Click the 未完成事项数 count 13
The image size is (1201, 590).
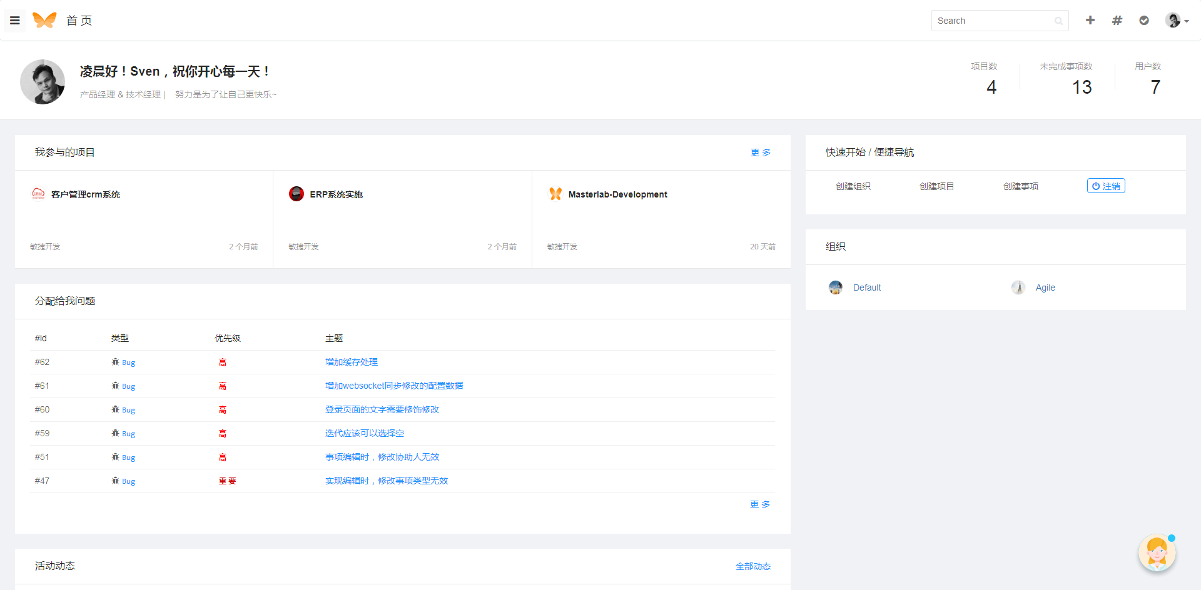(1082, 87)
